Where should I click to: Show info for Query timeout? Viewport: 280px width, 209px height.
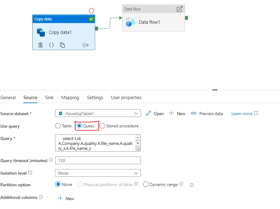pos(51,160)
